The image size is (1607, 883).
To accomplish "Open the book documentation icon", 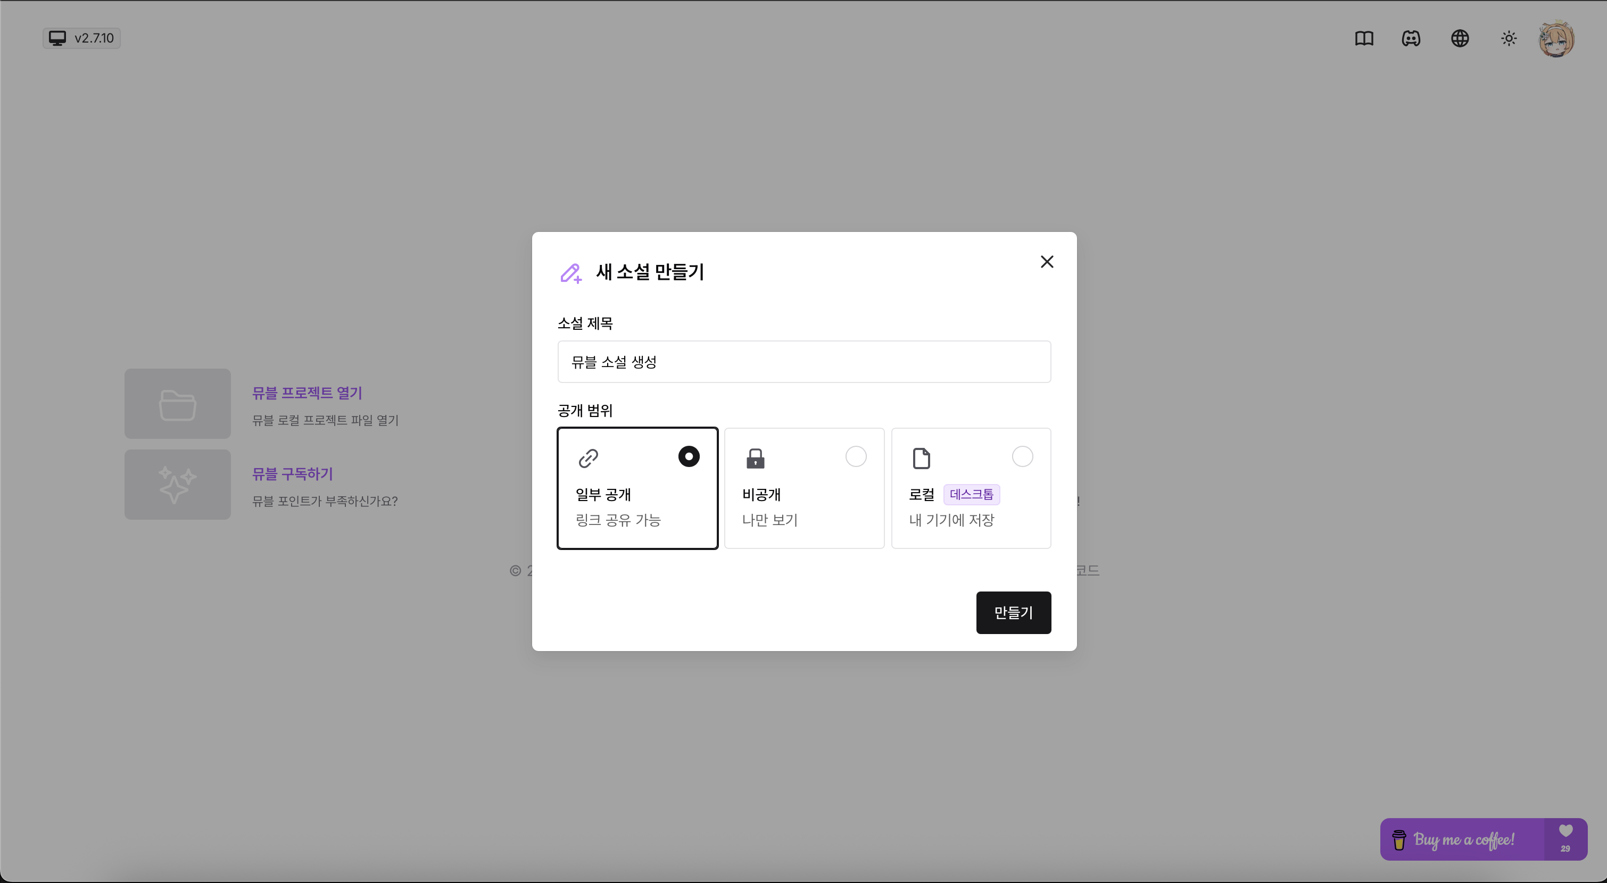I will [x=1364, y=39].
